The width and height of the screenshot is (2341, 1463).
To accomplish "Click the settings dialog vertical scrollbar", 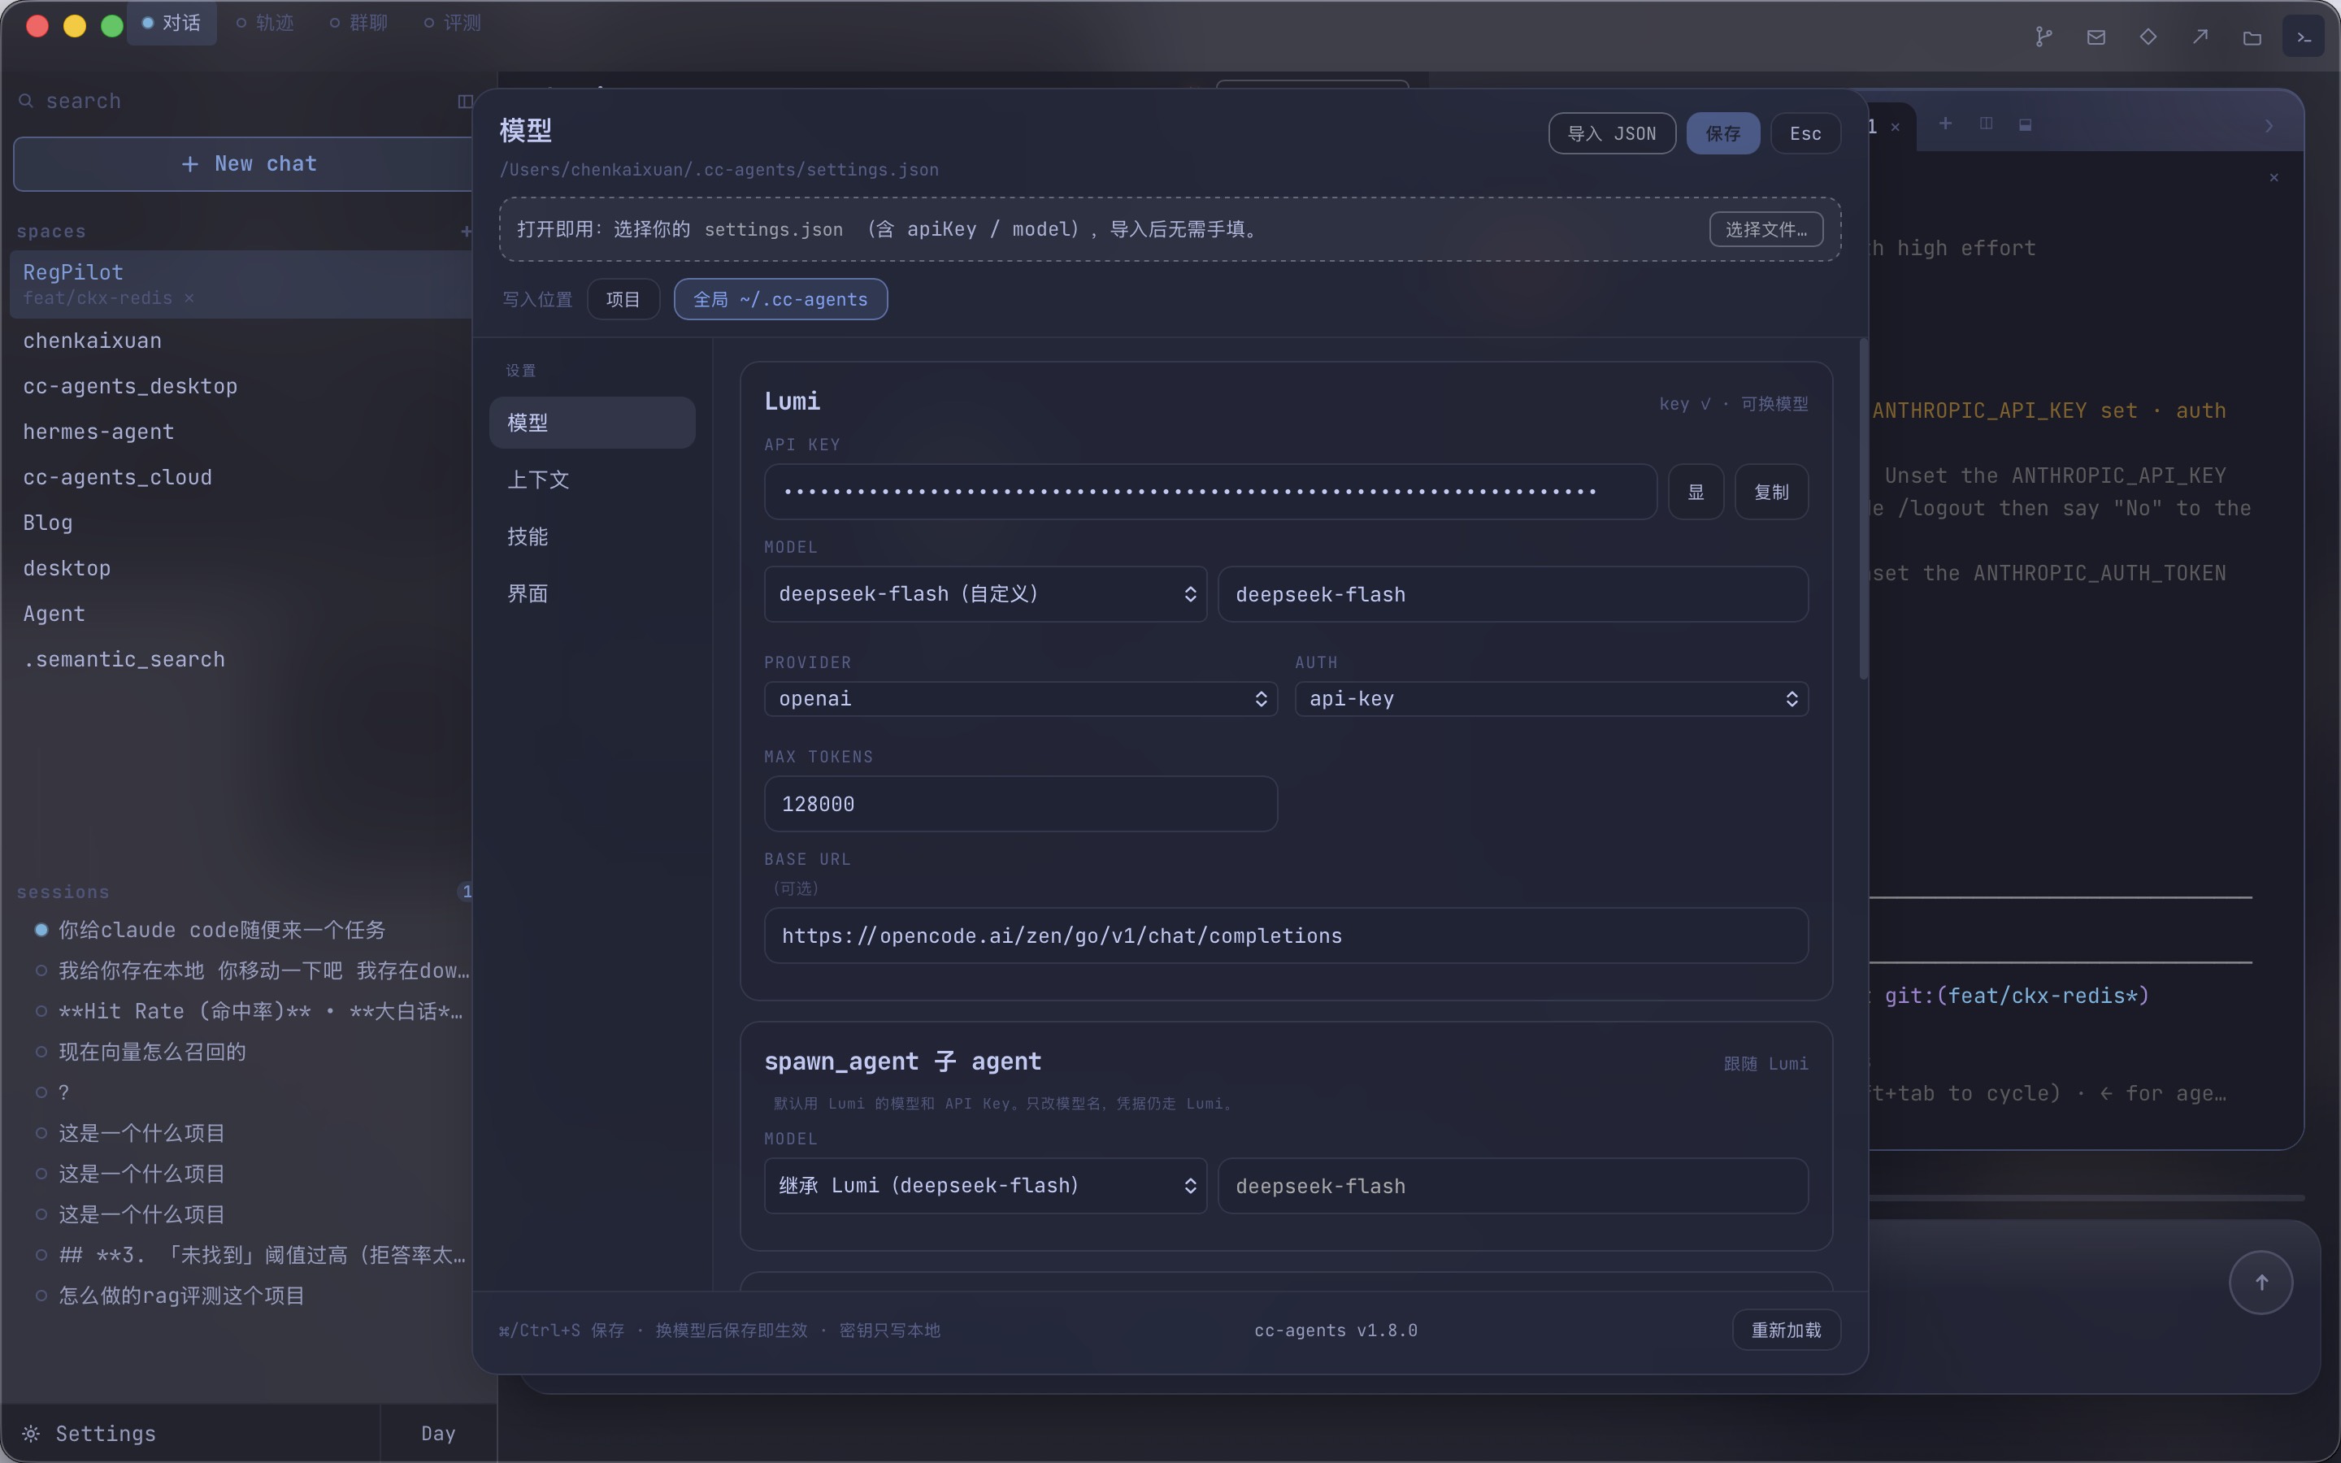I will 1863,509.
